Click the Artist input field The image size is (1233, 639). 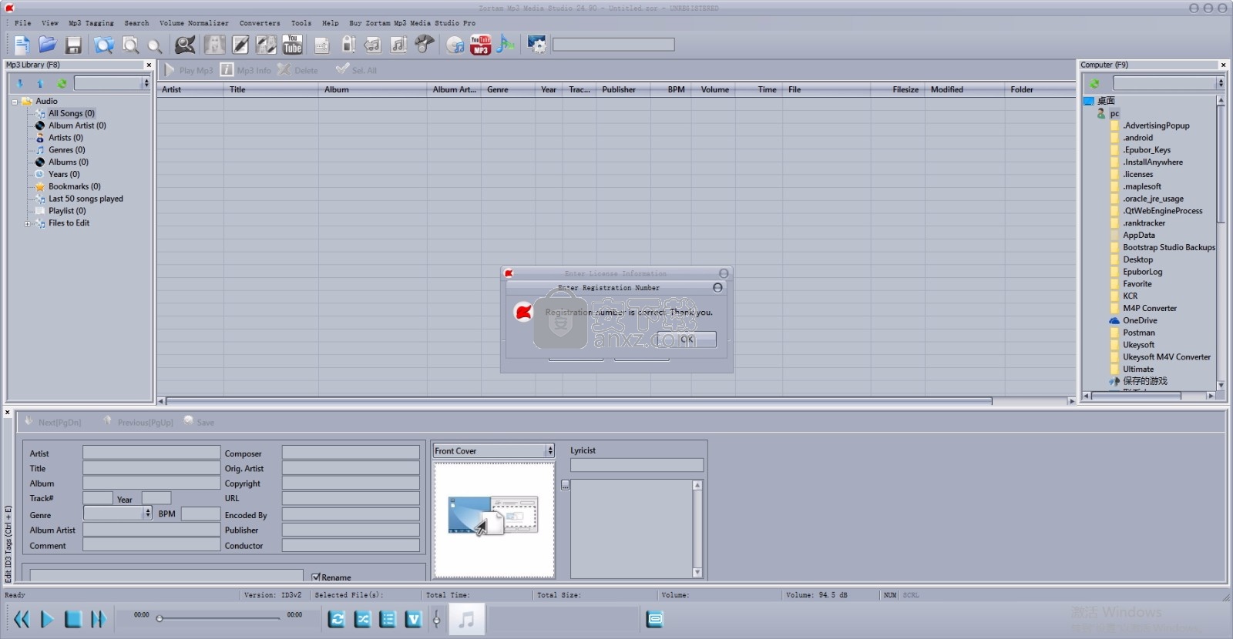151,453
